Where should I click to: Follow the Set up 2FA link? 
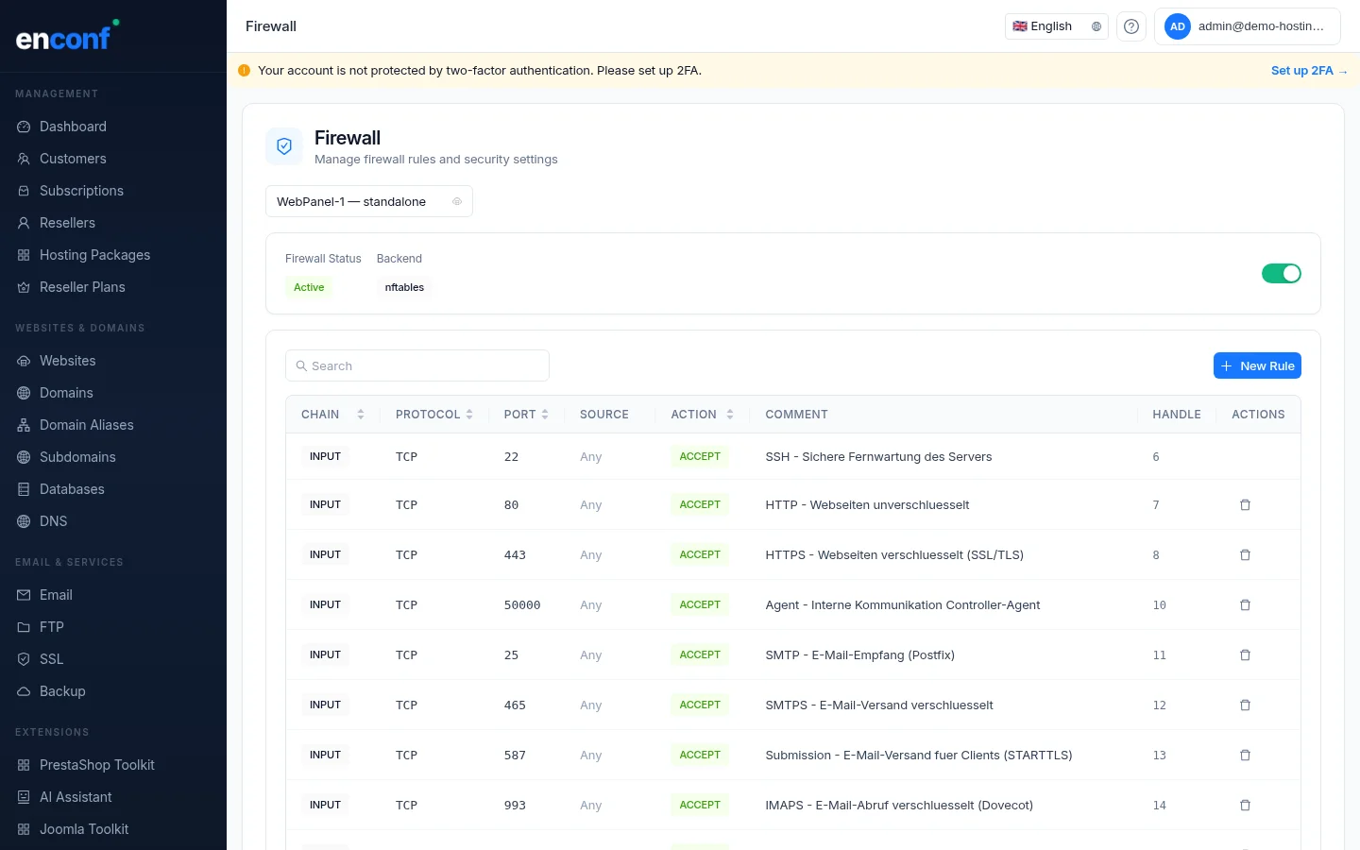point(1309,71)
